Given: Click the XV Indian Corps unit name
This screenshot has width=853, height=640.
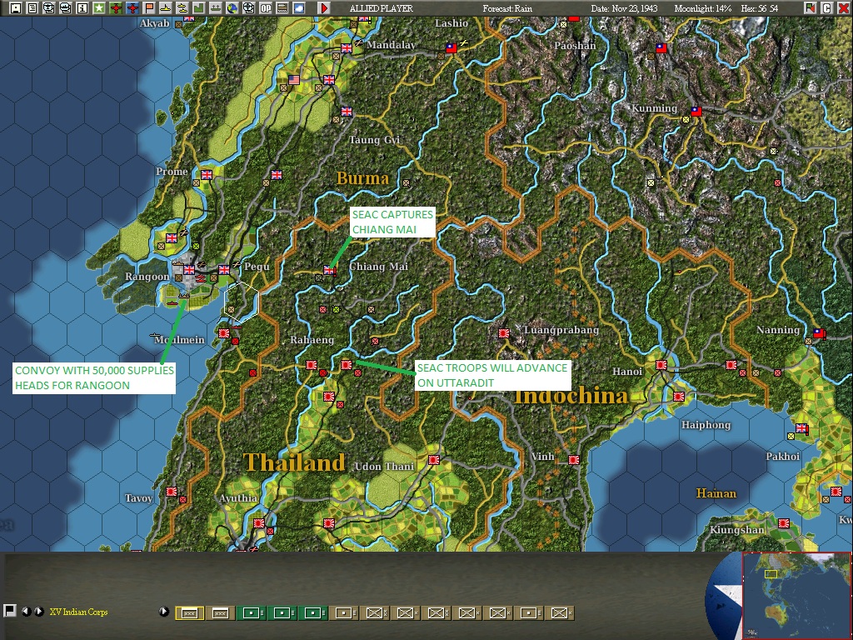Looking at the screenshot, I should [79, 612].
